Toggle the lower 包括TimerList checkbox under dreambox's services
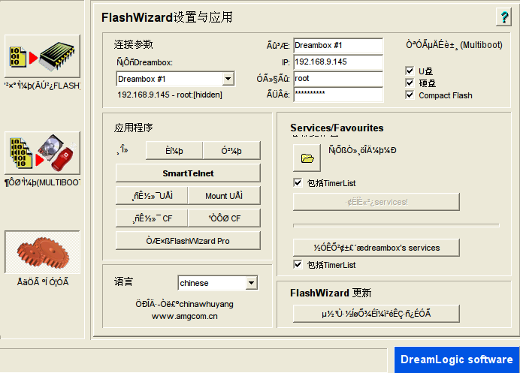This screenshot has width=520, height=373. click(x=298, y=264)
